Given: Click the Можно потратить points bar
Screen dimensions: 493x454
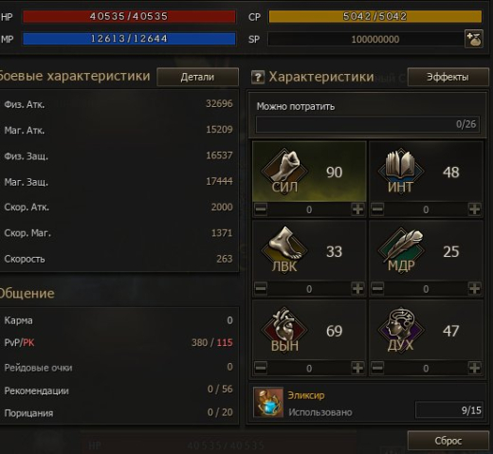Looking at the screenshot, I should point(368,124).
